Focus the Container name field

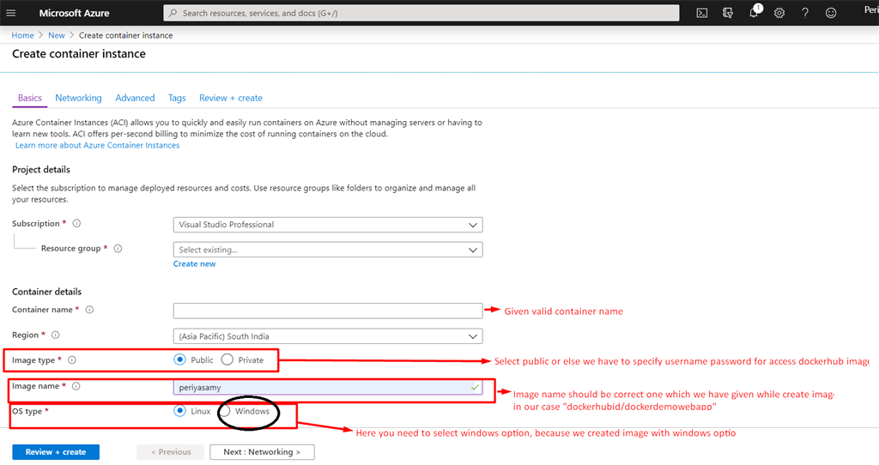click(328, 311)
